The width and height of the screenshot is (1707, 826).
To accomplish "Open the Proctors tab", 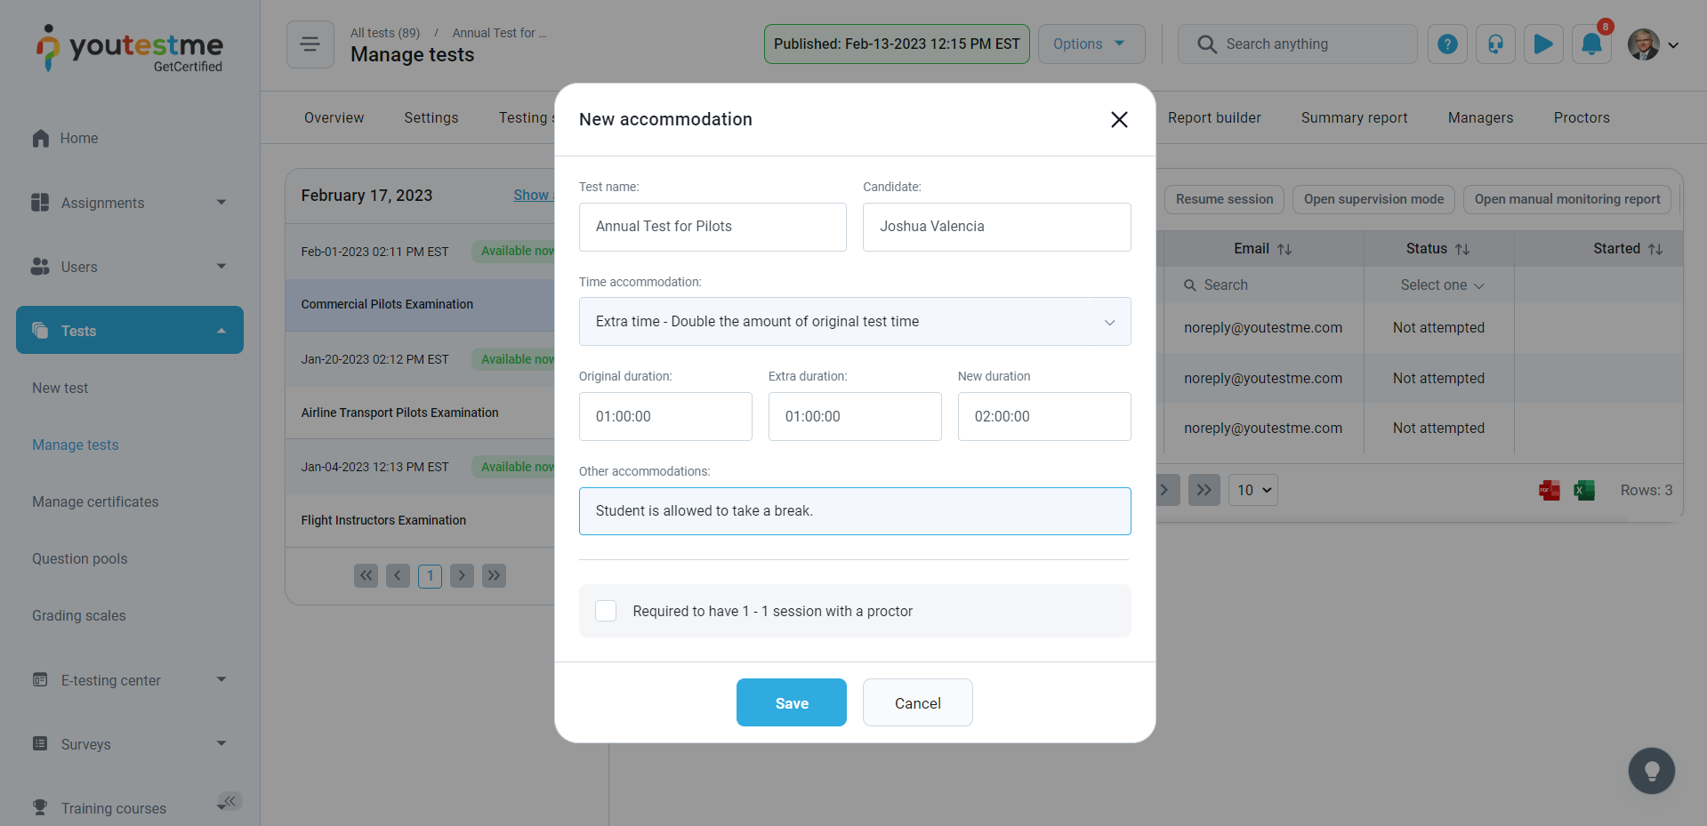I will tap(1581, 118).
